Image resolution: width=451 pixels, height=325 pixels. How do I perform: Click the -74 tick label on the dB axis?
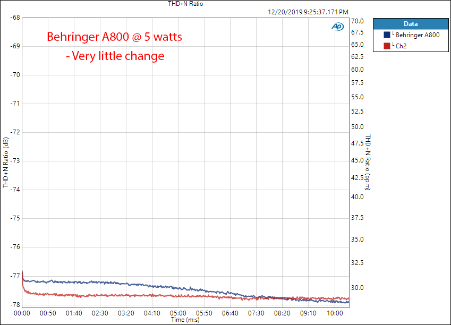click(x=15, y=190)
